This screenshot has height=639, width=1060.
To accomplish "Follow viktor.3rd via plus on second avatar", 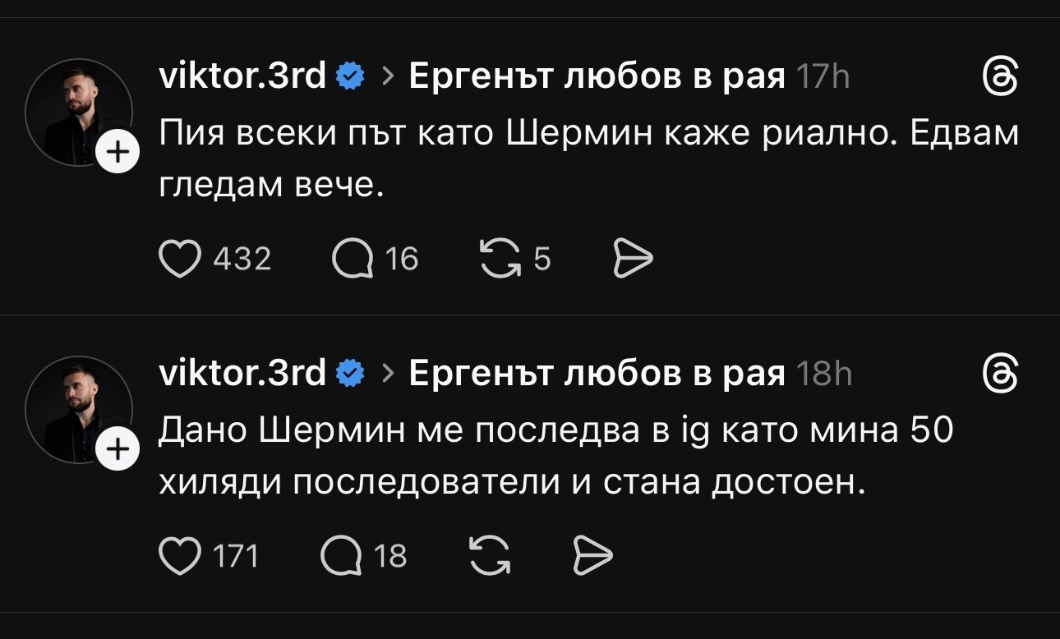I will coord(119,450).
